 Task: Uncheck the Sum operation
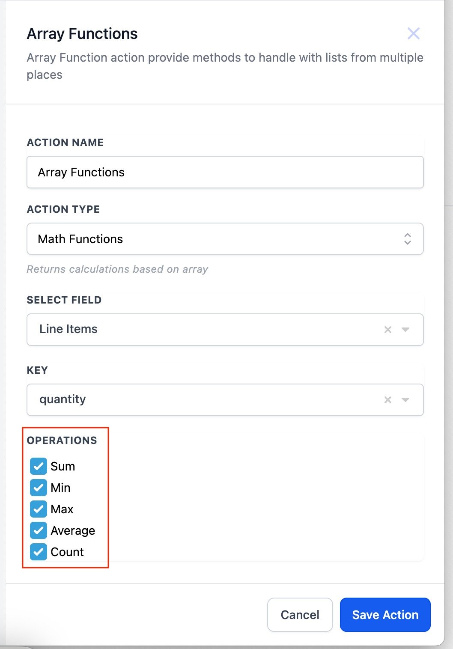[39, 466]
